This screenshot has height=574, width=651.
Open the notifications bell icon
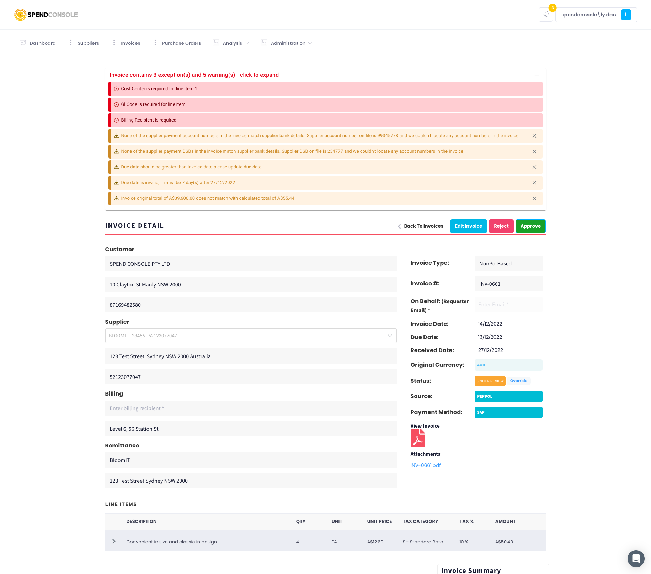click(546, 14)
